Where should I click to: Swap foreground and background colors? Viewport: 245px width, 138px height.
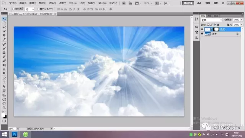(x=5, y=112)
